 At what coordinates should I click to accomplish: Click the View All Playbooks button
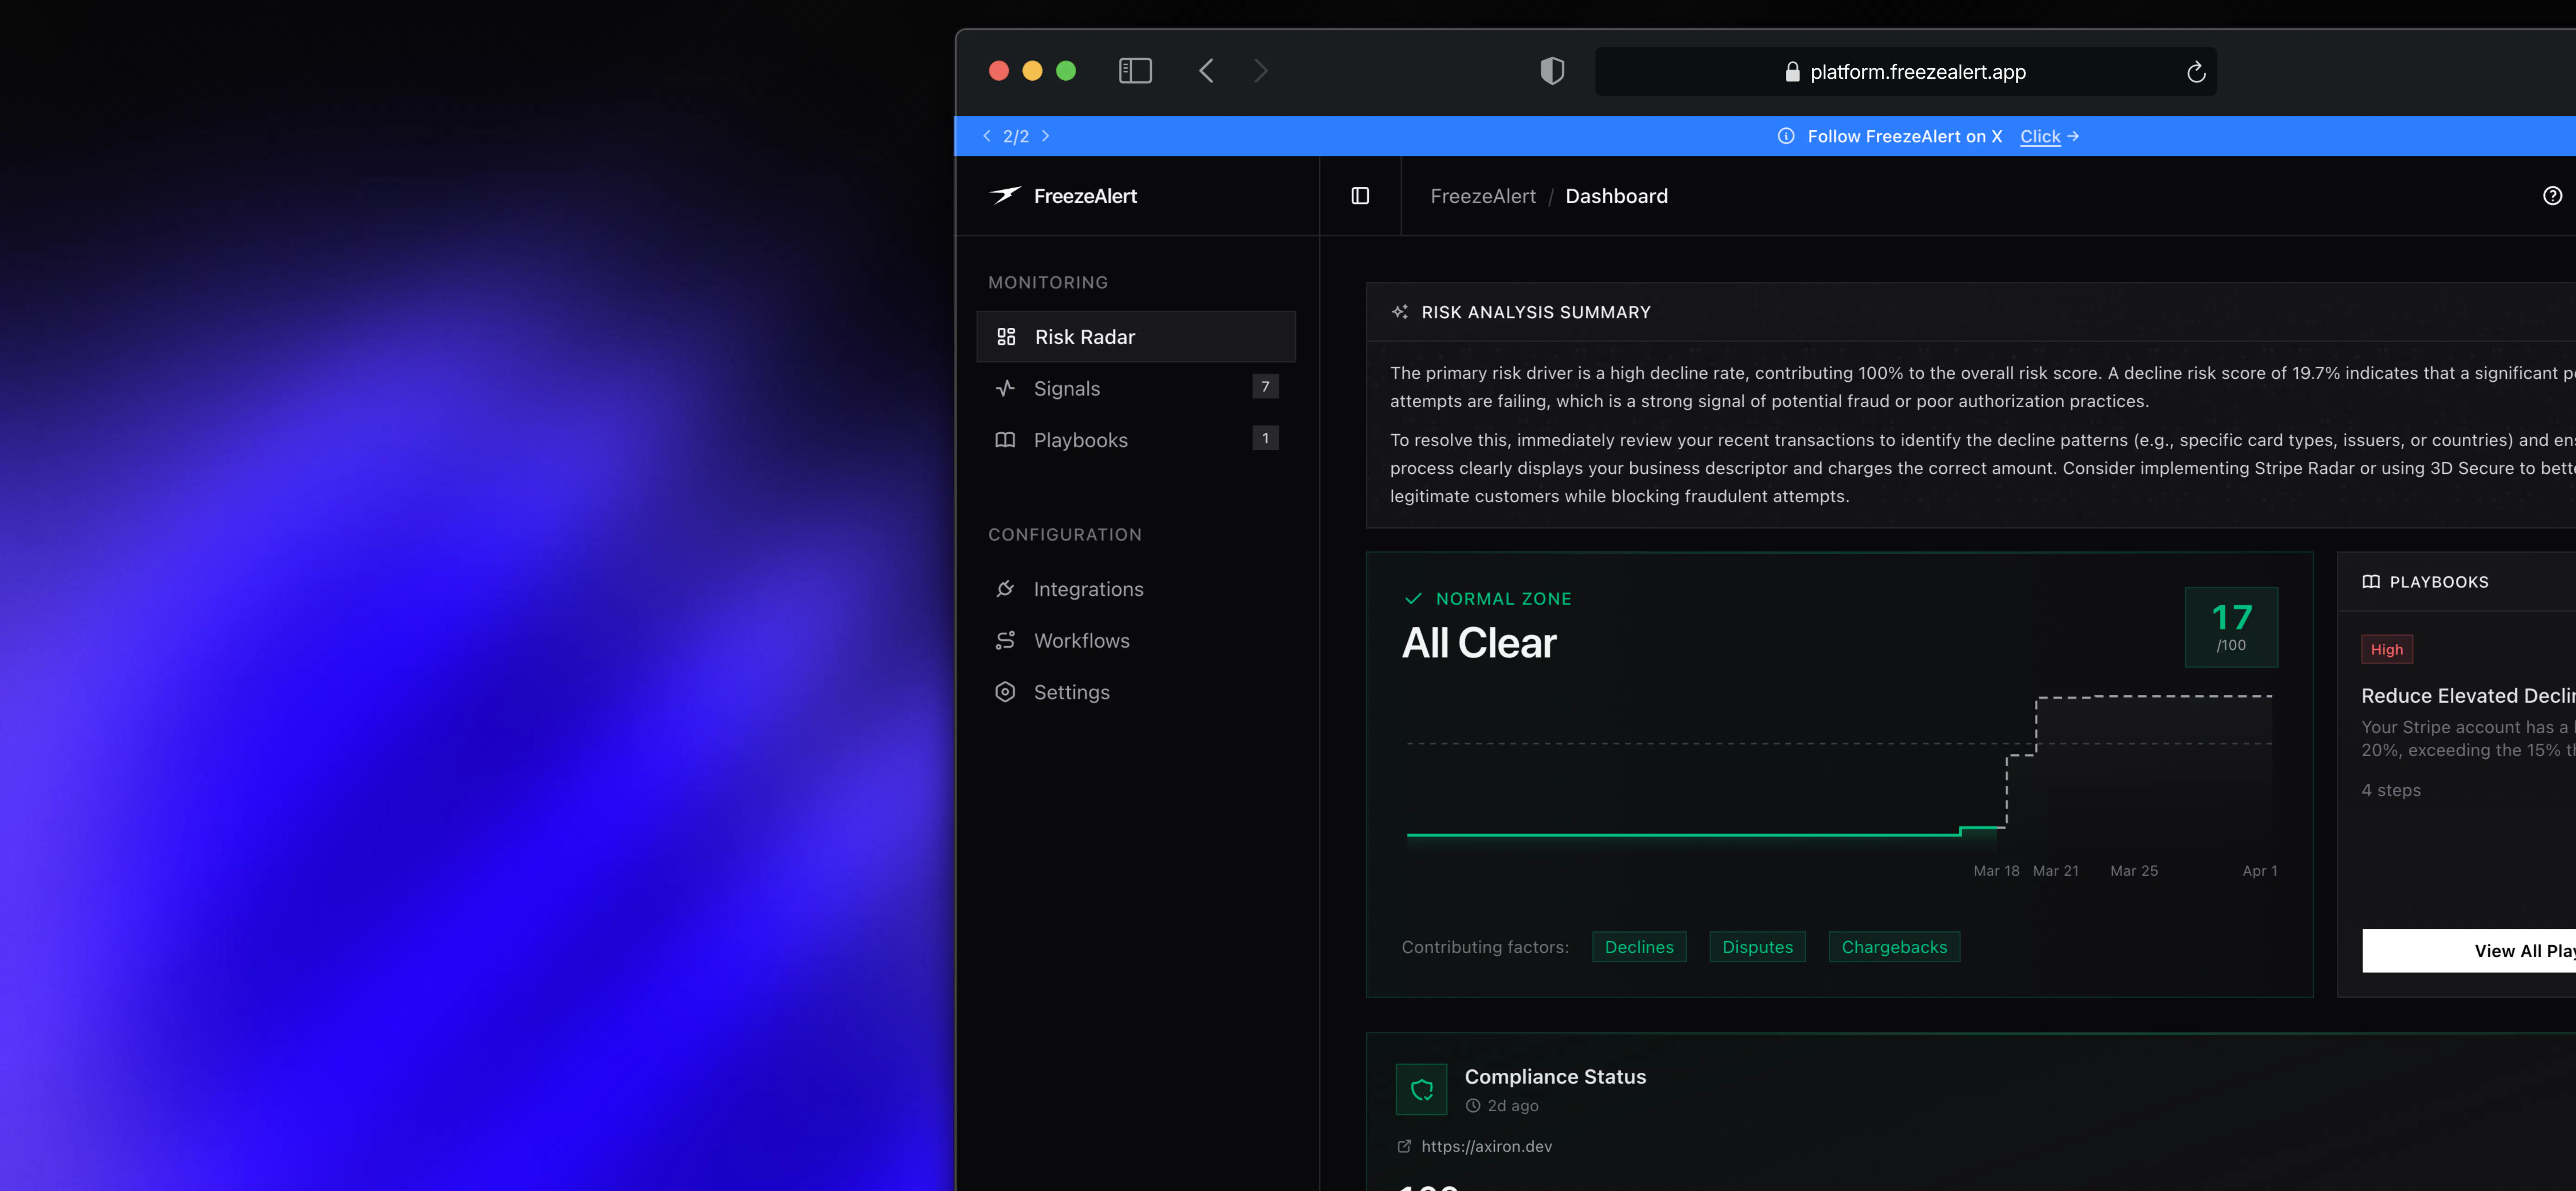pyautogui.click(x=2469, y=951)
